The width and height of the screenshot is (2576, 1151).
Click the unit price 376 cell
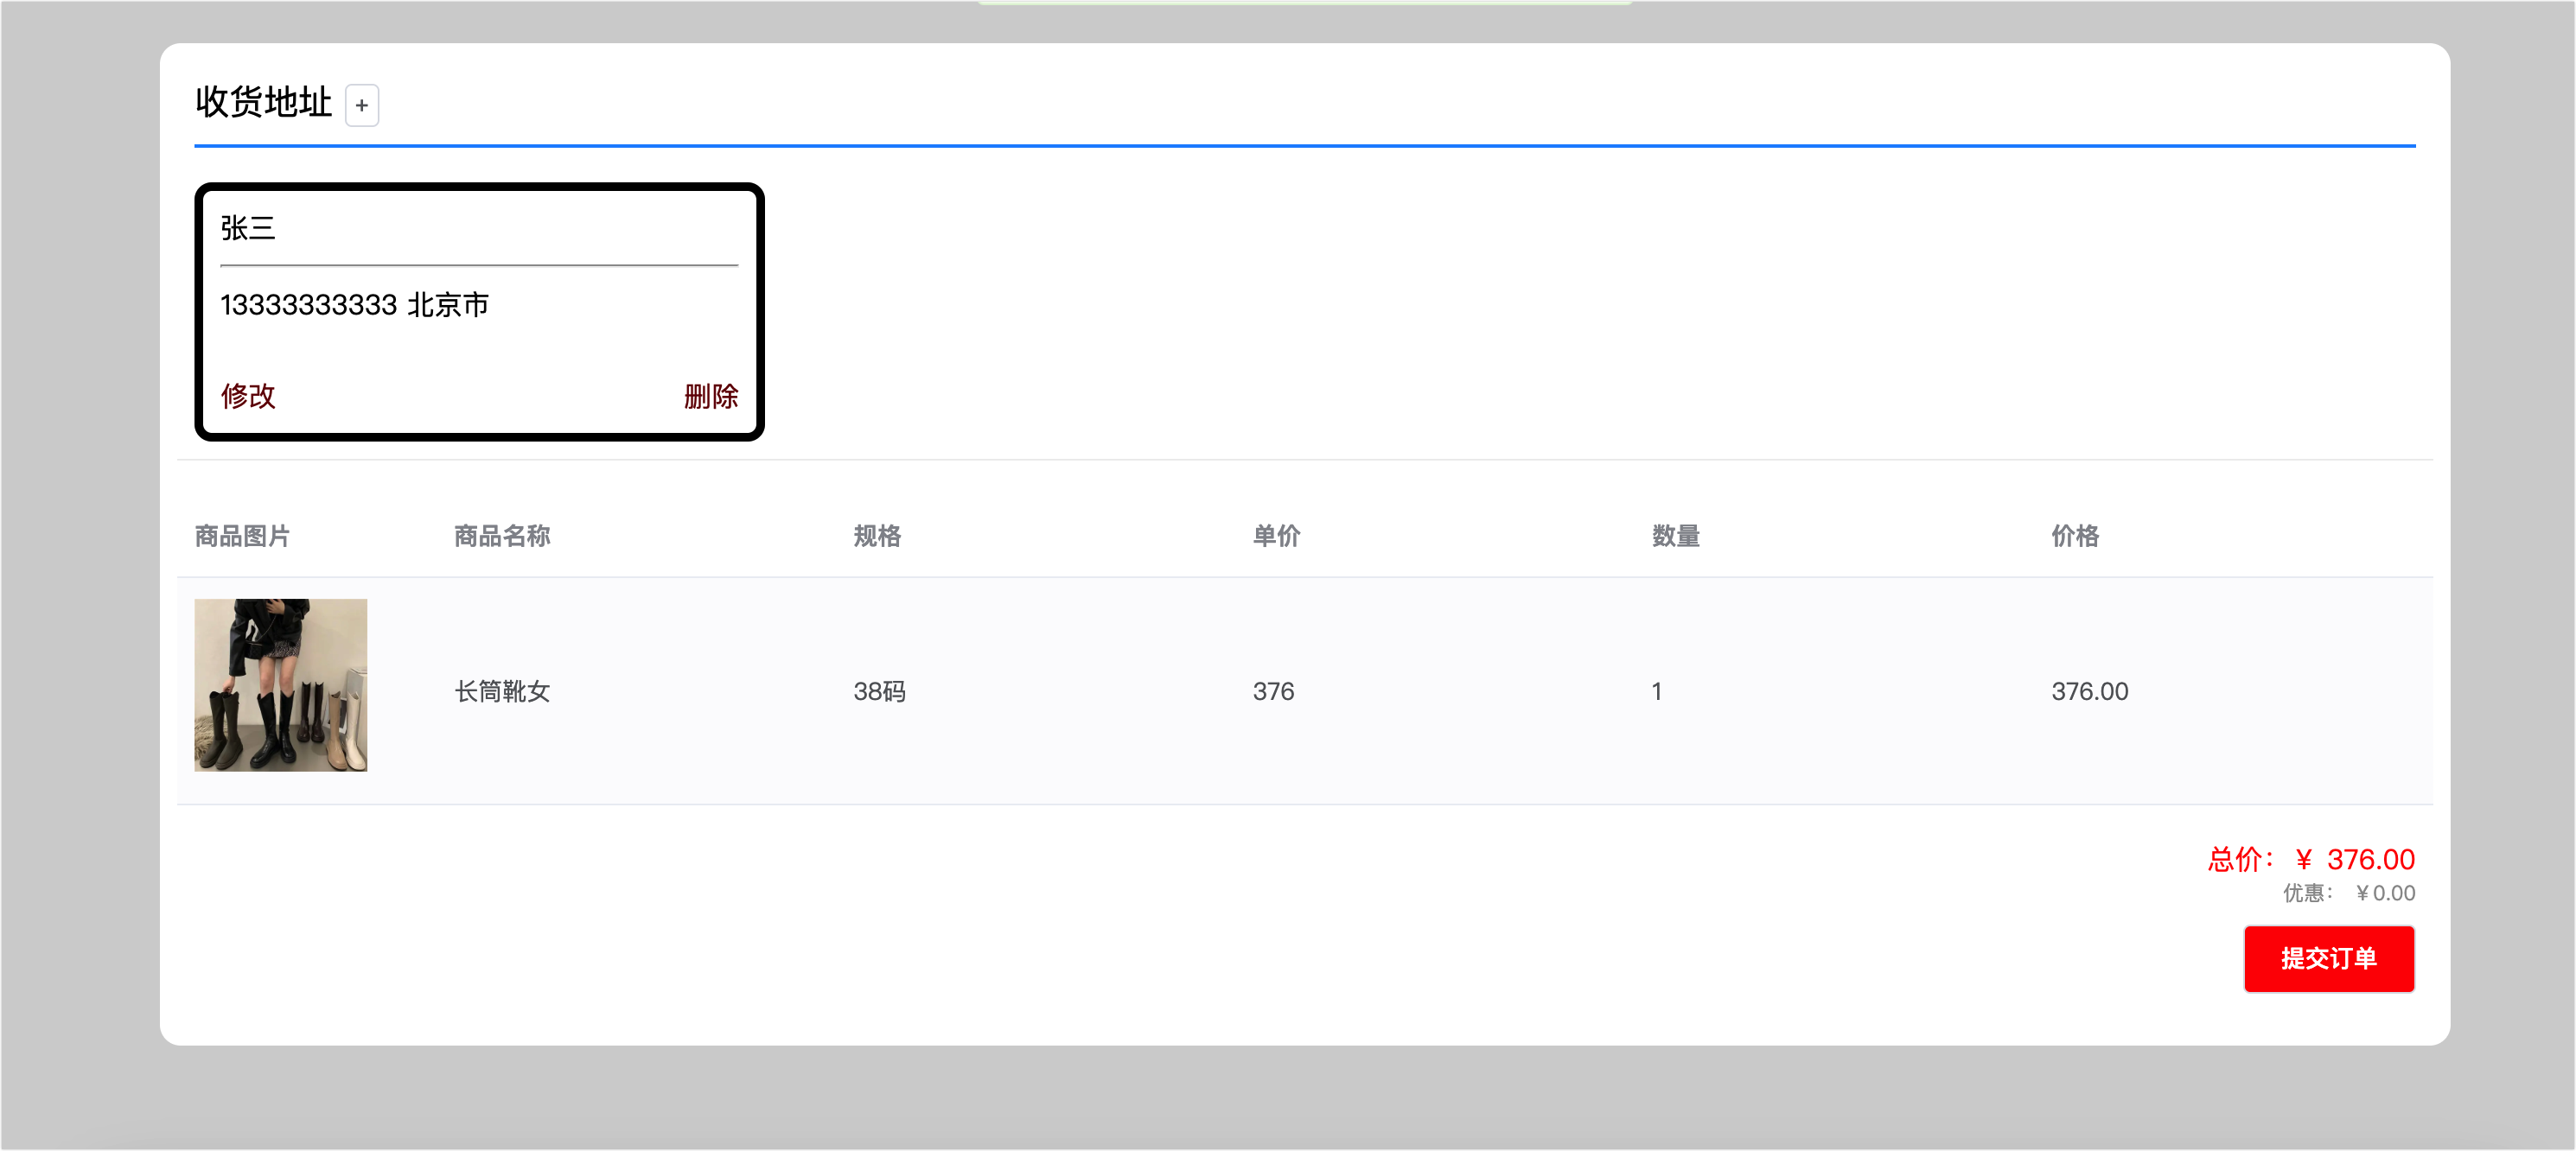(1273, 691)
